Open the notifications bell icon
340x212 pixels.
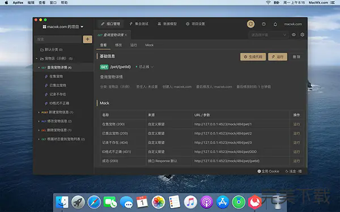(x=275, y=24)
